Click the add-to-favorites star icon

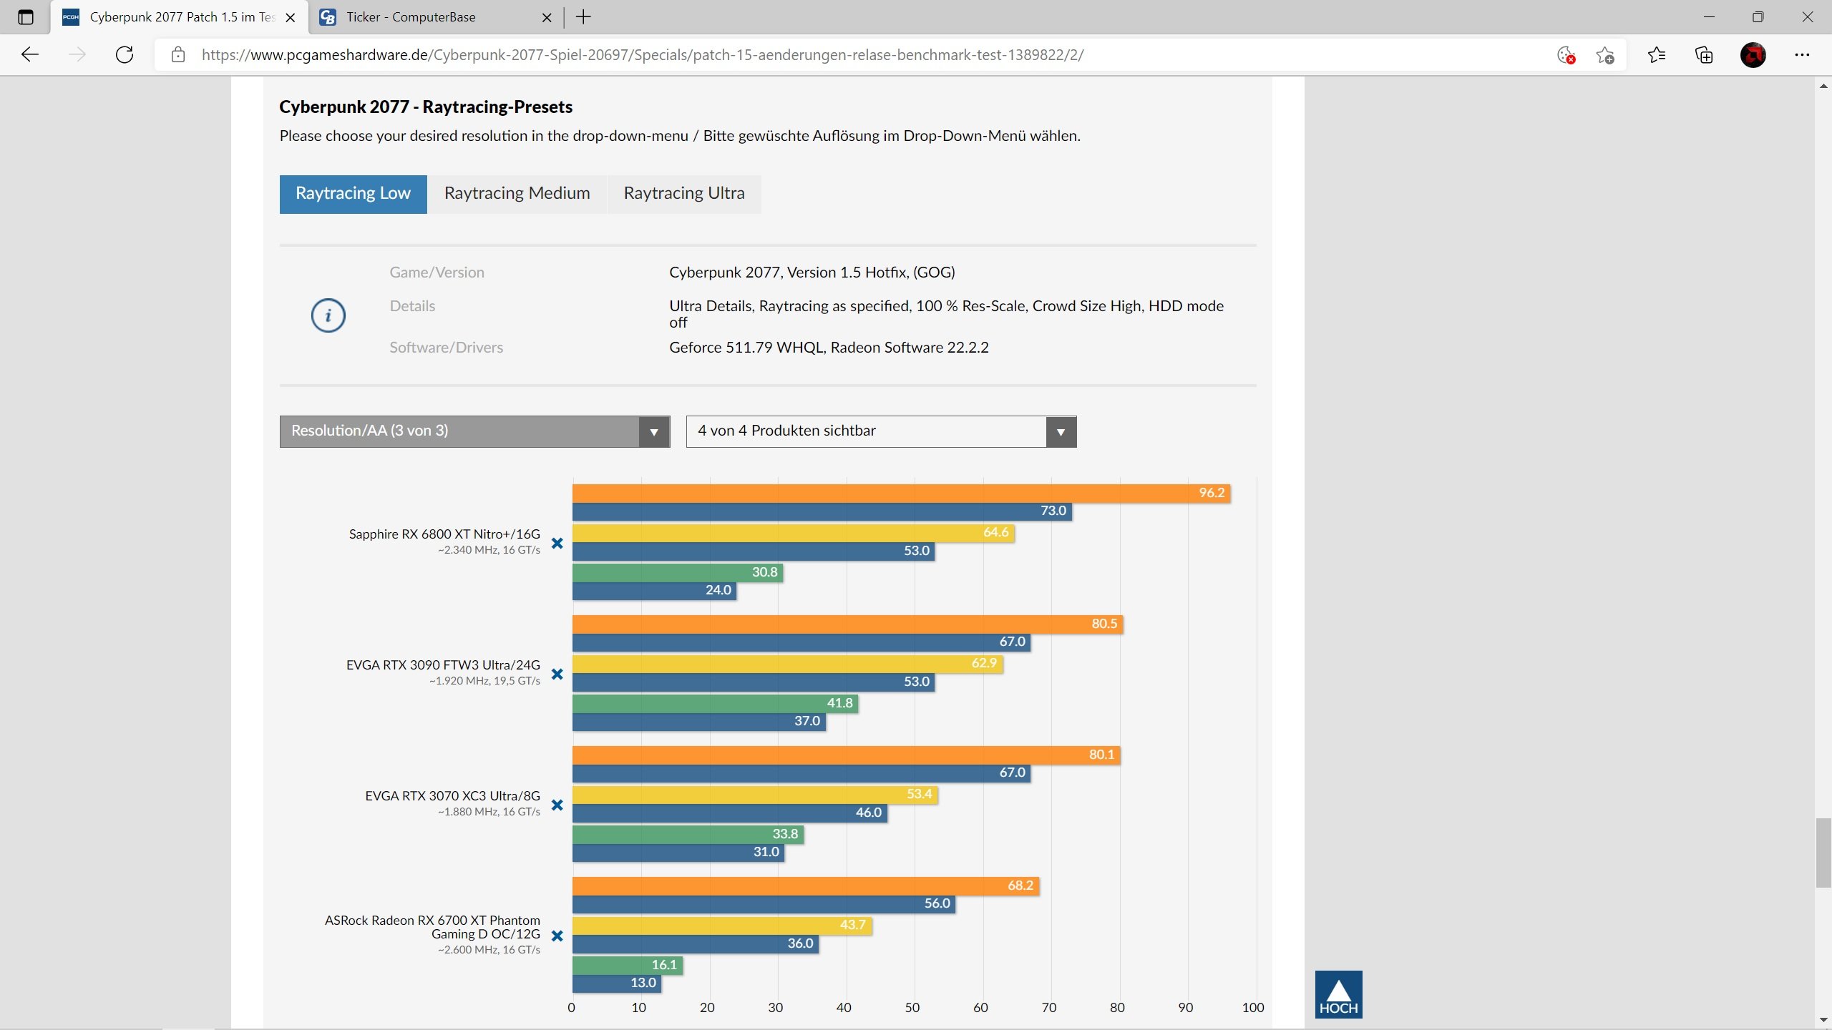(x=1604, y=55)
